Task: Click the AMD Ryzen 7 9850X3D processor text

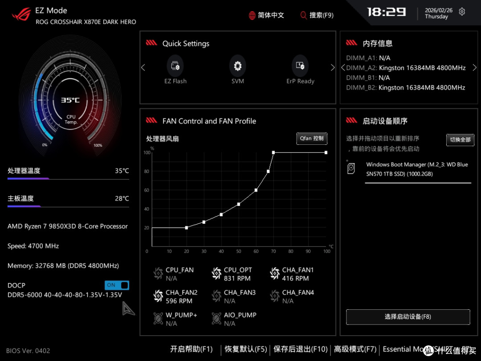Action: (68, 226)
